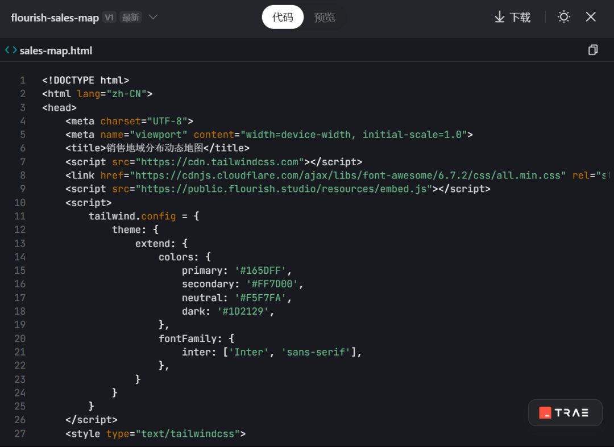Click the <head> tag on line 3
The image size is (614, 447).
tap(59, 107)
